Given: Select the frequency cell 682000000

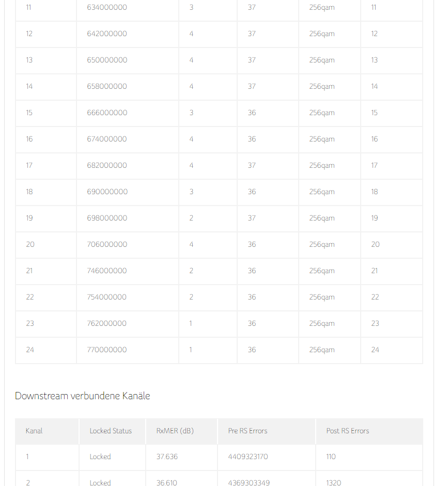Looking at the screenshot, I should point(107,166).
